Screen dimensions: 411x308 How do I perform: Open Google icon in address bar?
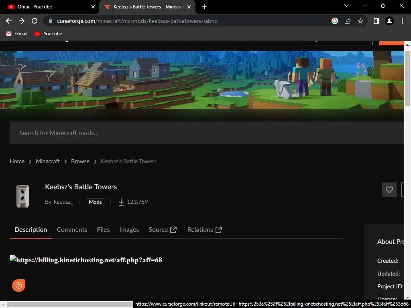[x=335, y=21]
